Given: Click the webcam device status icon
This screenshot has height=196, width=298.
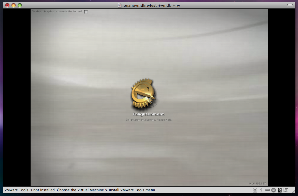Looking at the screenshot, I should [x=255, y=190].
